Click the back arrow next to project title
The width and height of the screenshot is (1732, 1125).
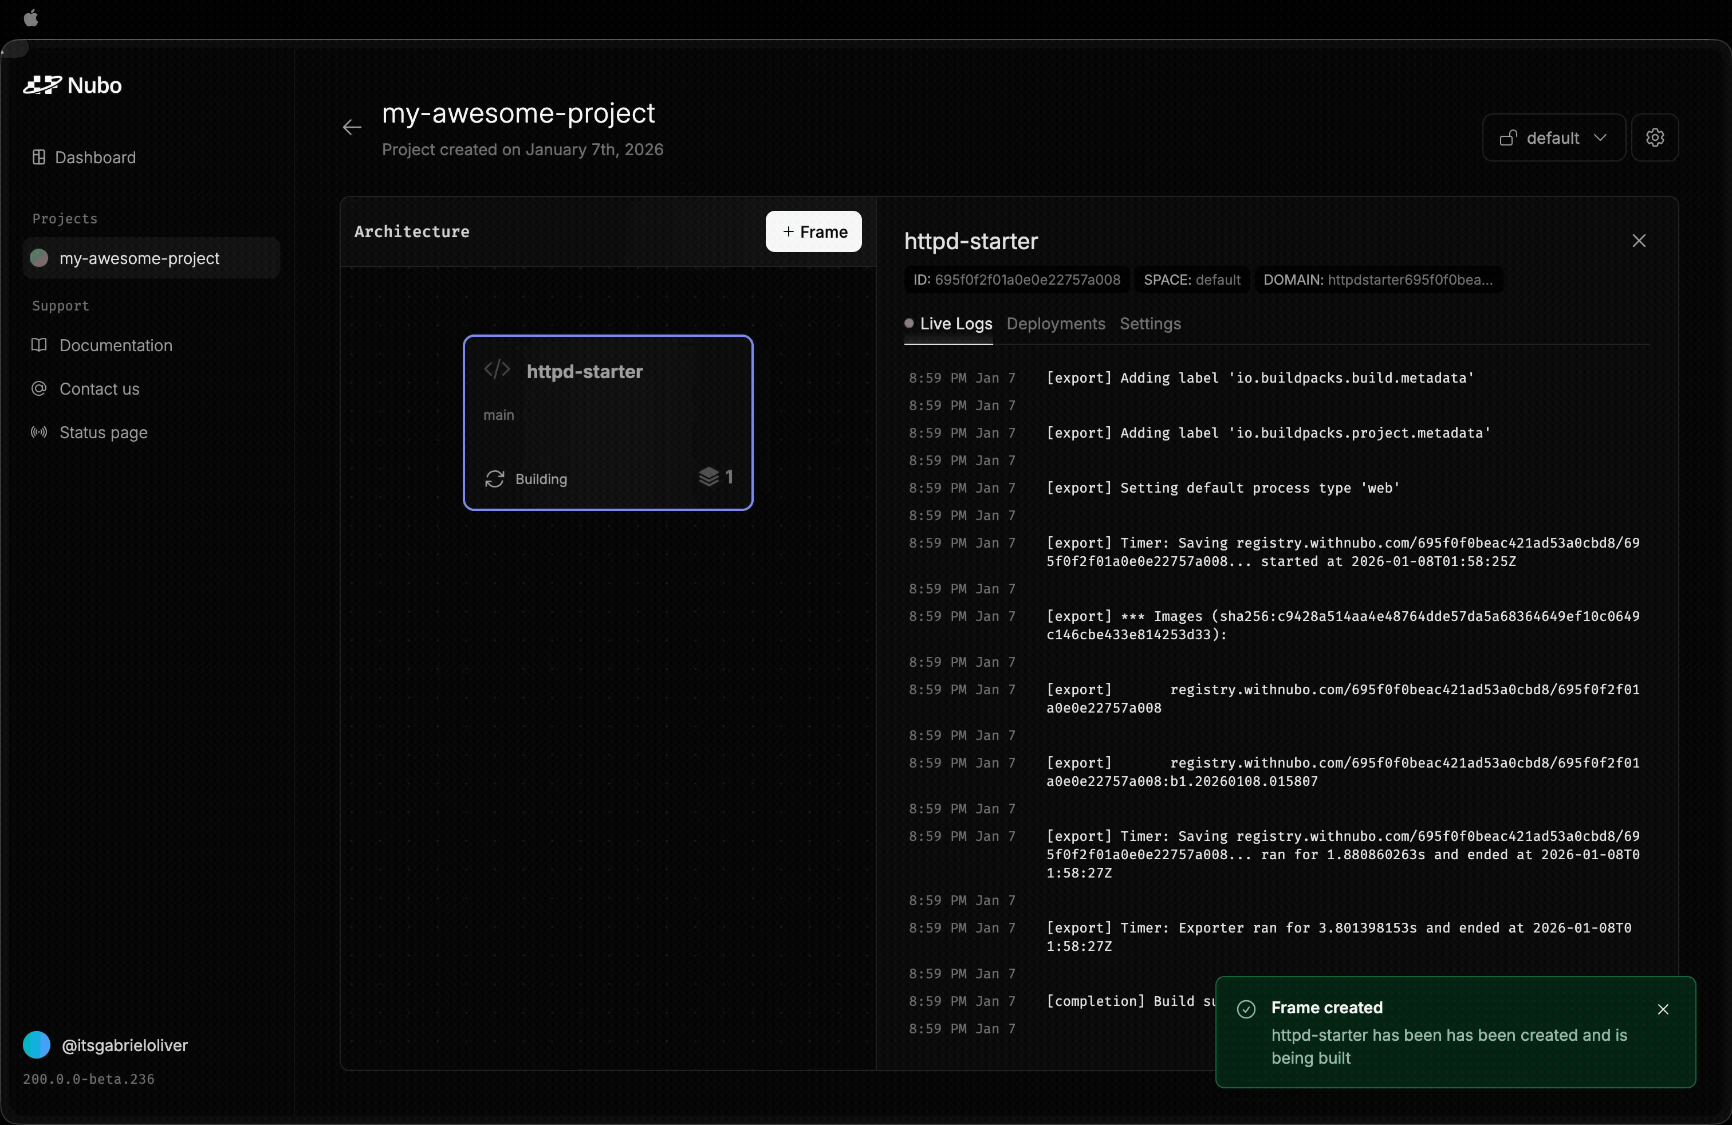click(x=352, y=128)
